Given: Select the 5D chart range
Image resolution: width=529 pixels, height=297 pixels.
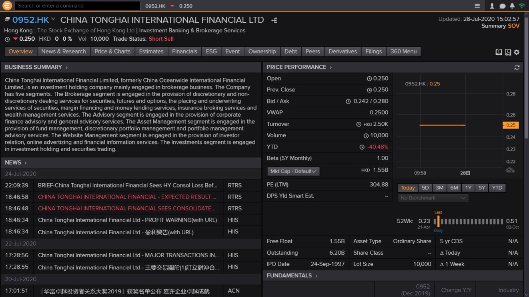Looking at the screenshot, I should (425, 188).
